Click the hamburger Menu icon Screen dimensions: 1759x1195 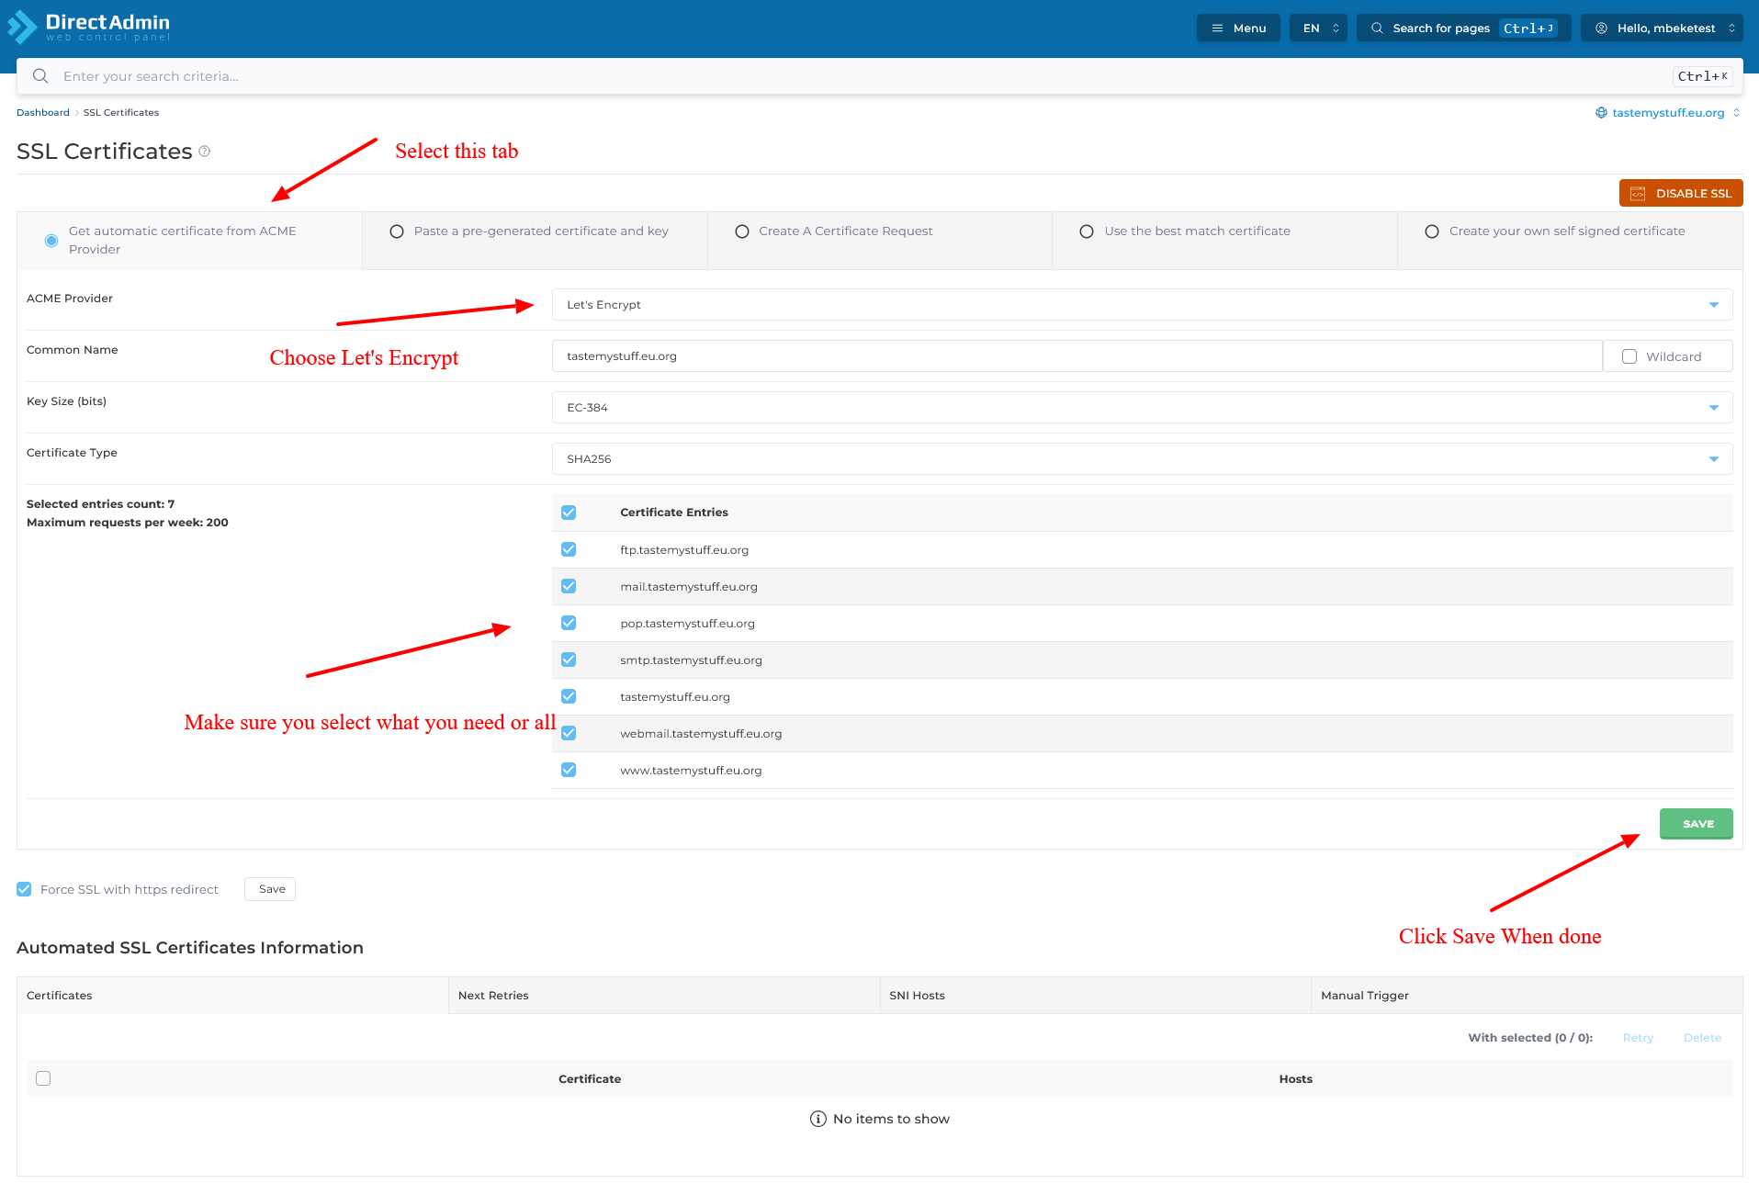1217,28
